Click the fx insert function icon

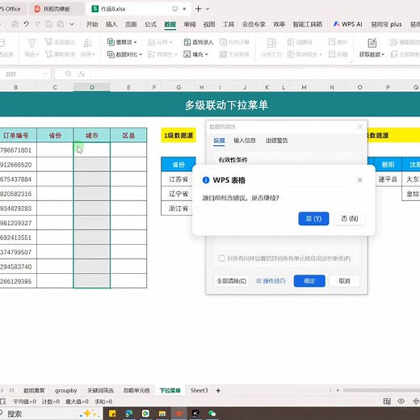(82, 73)
